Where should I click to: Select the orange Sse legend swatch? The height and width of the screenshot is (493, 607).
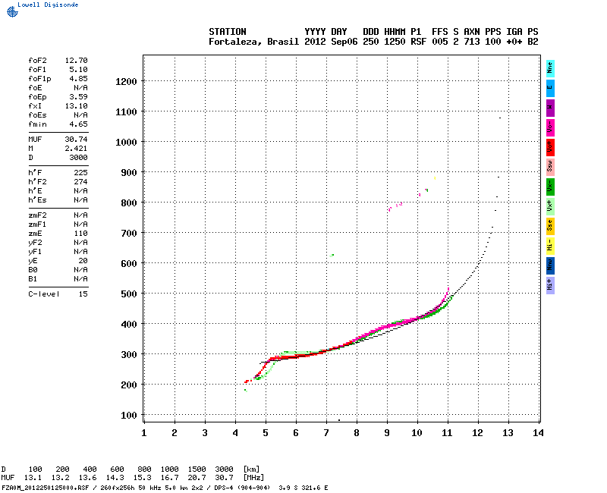(550, 226)
